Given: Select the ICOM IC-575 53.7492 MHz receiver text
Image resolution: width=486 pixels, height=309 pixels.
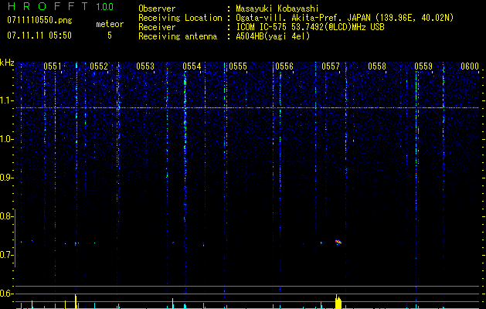Looking at the screenshot, I should (310, 27).
